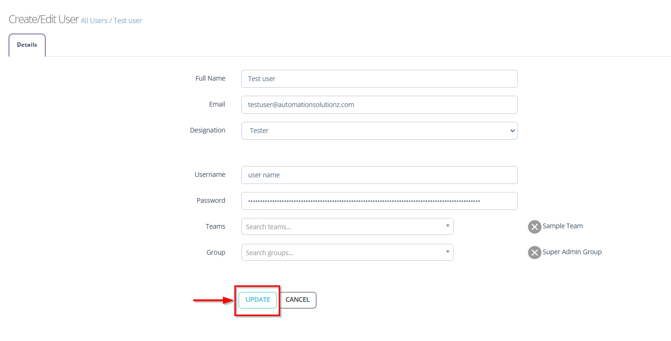Click into the Email input field

point(379,105)
